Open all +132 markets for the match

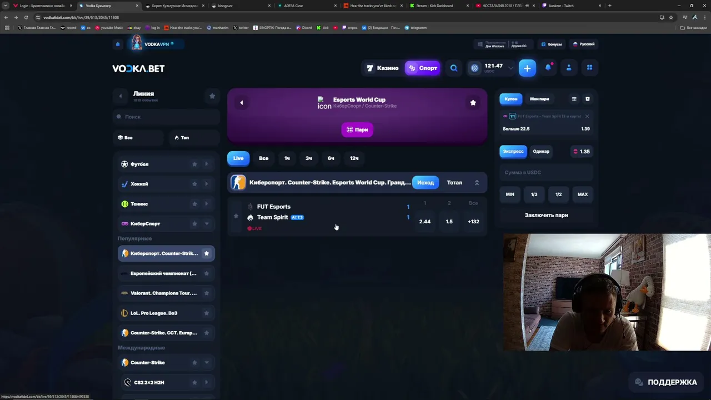[x=473, y=221]
